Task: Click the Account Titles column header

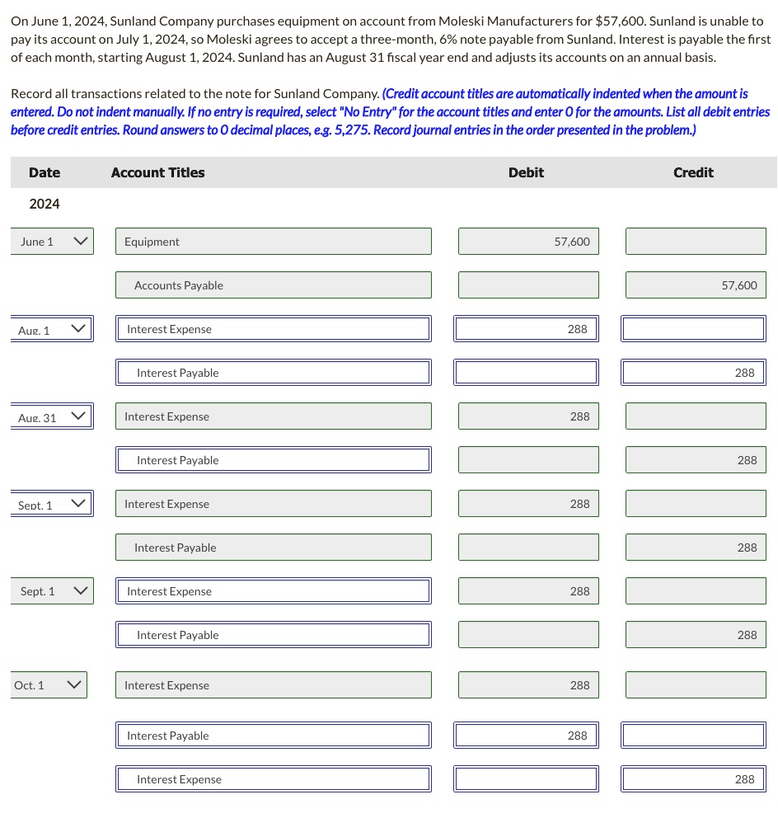Action: pos(157,172)
